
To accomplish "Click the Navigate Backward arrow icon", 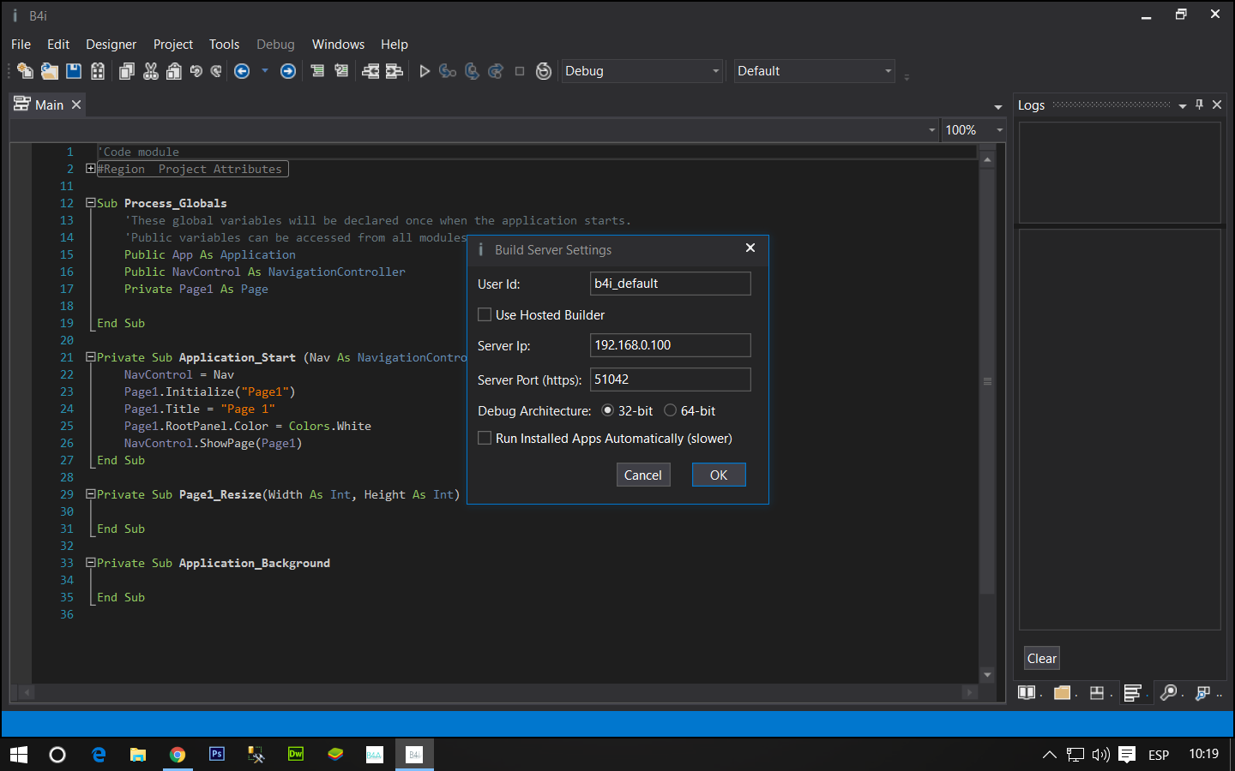I will point(242,71).
